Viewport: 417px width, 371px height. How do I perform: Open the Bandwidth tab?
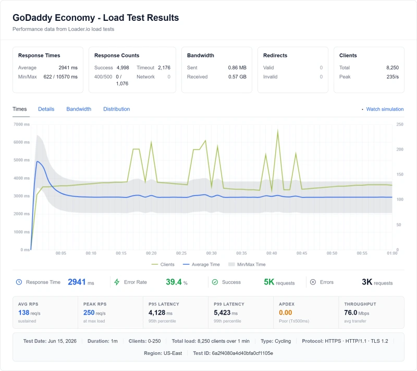click(x=79, y=109)
